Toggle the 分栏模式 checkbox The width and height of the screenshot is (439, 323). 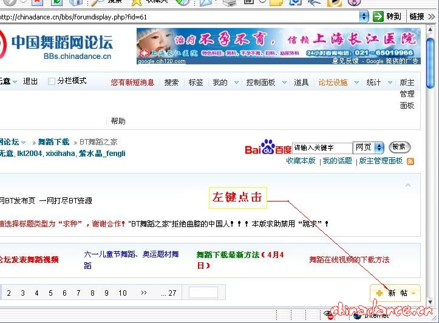click(51, 81)
